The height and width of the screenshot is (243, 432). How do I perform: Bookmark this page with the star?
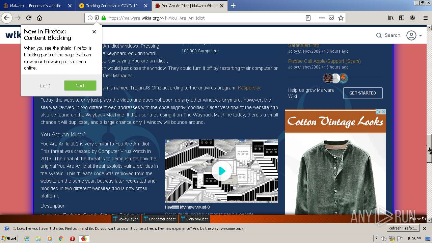(341, 18)
